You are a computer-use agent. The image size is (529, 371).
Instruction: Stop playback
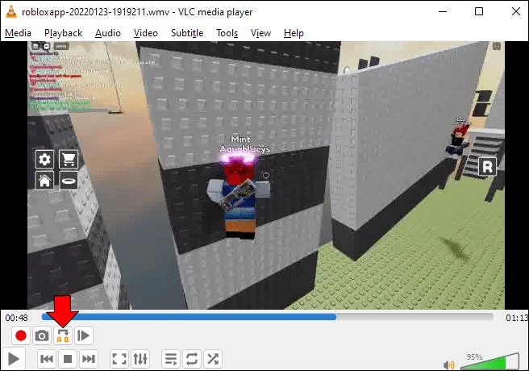(68, 359)
